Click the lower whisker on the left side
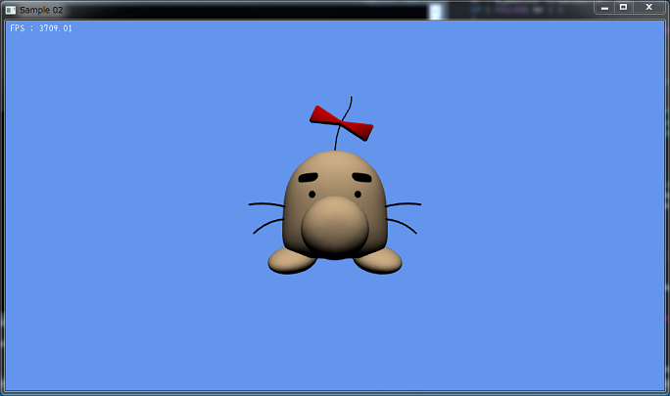The image size is (670, 396). point(267,224)
